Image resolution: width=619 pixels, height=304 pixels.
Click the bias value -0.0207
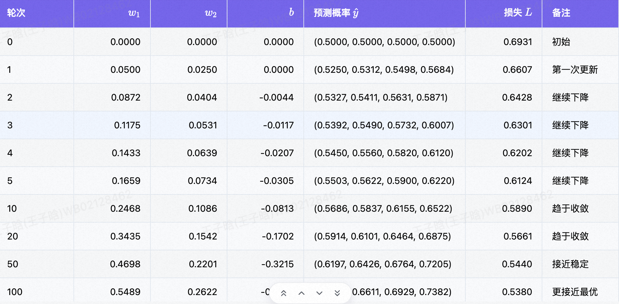click(277, 153)
